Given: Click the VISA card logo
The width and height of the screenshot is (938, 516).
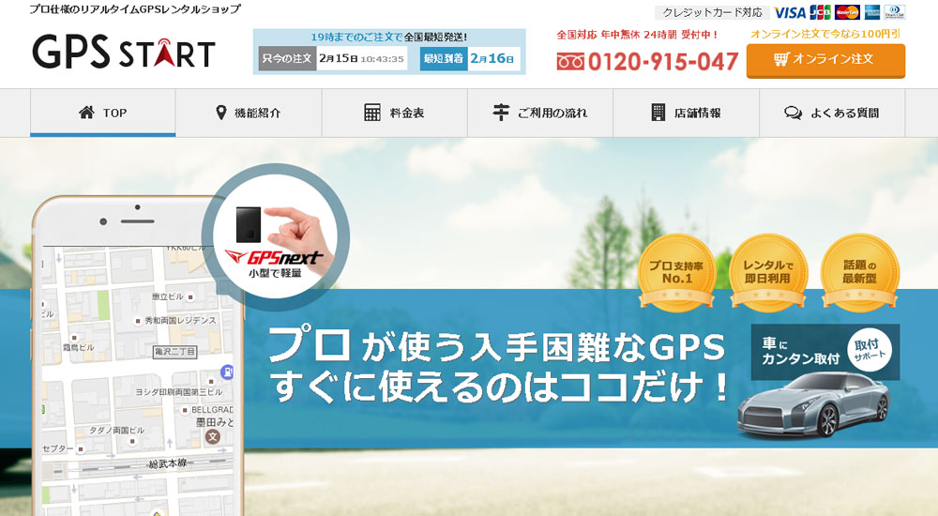Looking at the screenshot, I should (x=790, y=12).
